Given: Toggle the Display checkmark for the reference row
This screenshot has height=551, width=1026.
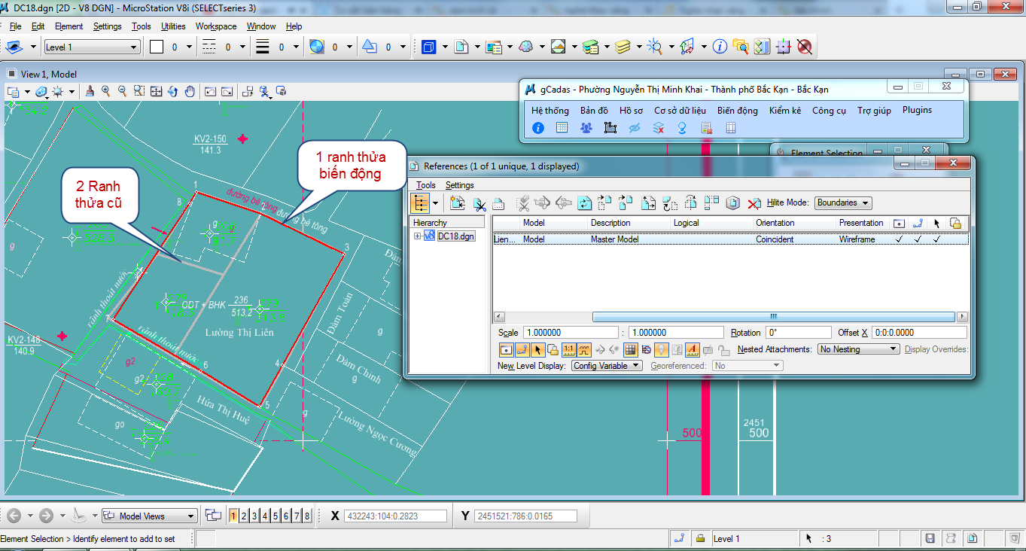Looking at the screenshot, I should (x=899, y=239).
